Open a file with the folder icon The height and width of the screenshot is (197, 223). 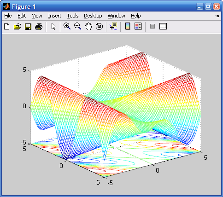pos(18,27)
